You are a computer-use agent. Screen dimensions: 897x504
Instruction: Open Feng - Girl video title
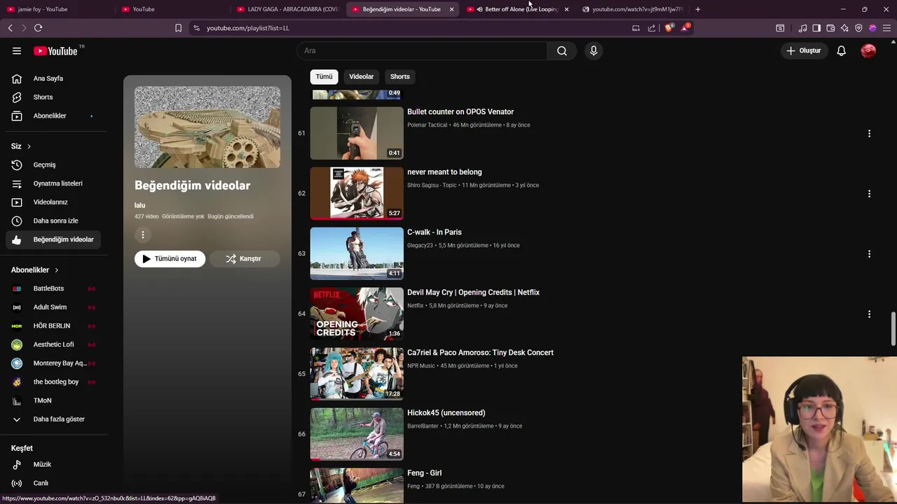[x=425, y=473]
